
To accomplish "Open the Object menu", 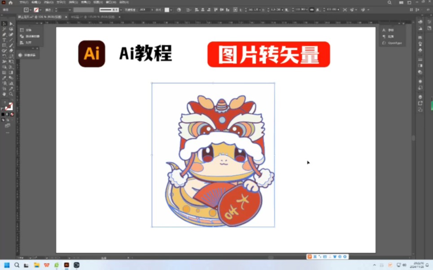I will (x=49, y=2).
